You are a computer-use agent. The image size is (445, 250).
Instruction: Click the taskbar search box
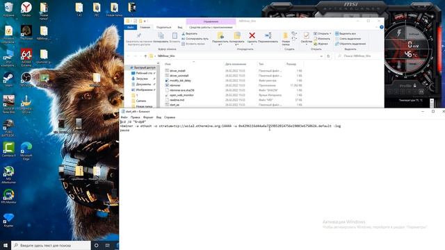51,245
